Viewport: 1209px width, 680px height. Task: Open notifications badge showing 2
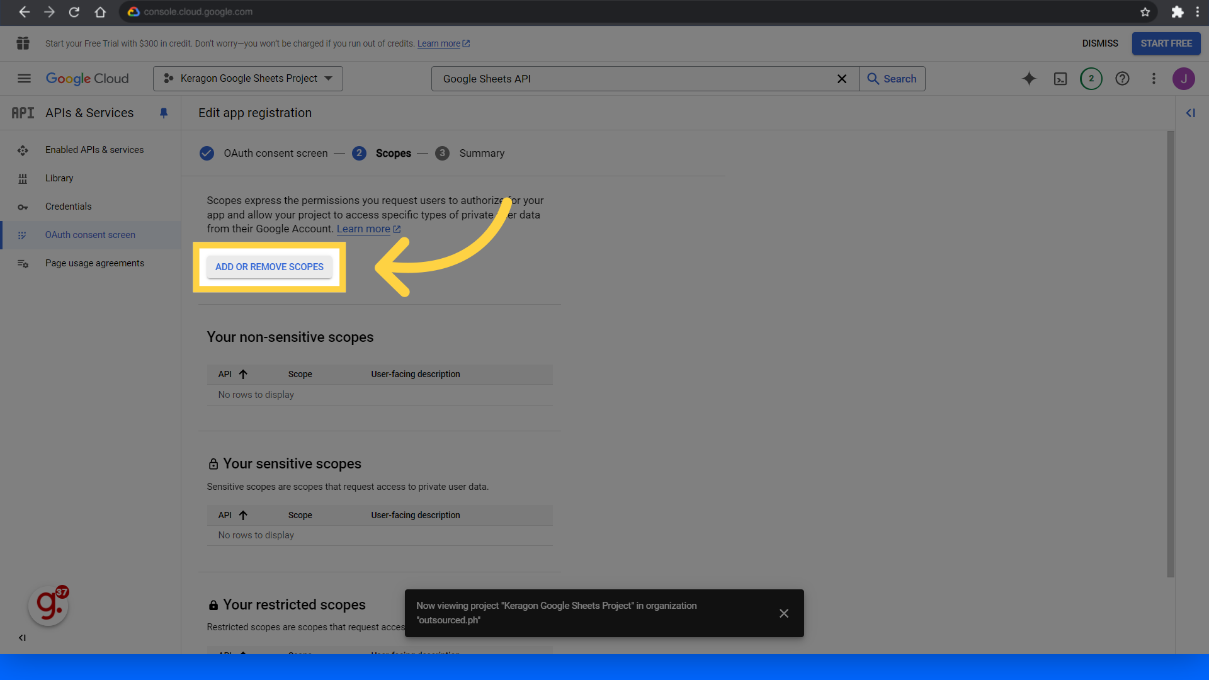(1091, 79)
